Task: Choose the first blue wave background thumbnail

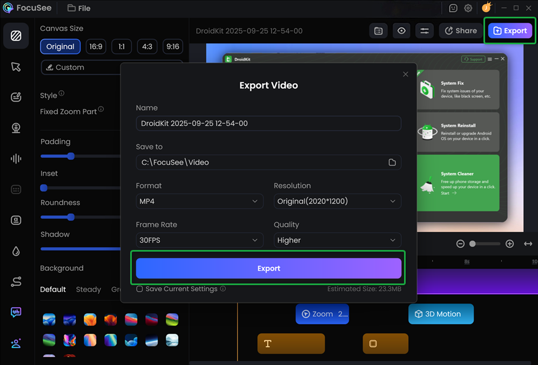Action: (49, 320)
